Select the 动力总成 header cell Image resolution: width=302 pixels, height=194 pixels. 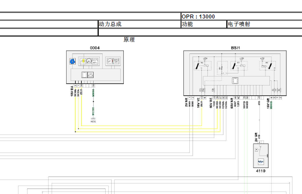139,24
